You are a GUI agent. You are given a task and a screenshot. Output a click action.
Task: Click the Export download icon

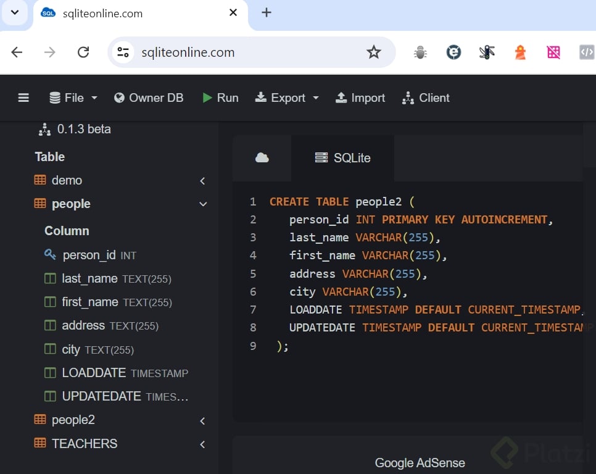(260, 98)
